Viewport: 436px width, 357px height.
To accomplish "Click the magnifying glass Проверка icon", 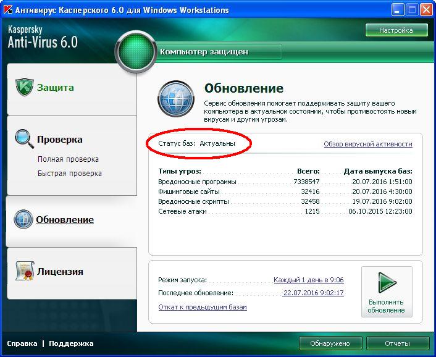I will 23,139.
